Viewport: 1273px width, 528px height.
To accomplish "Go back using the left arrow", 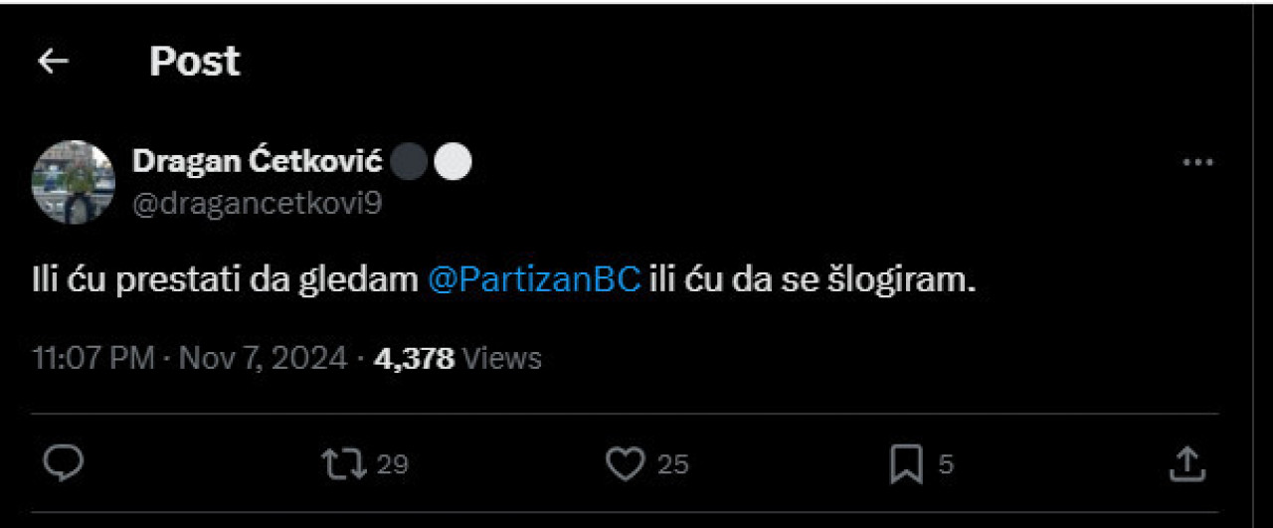I will pos(53,62).
